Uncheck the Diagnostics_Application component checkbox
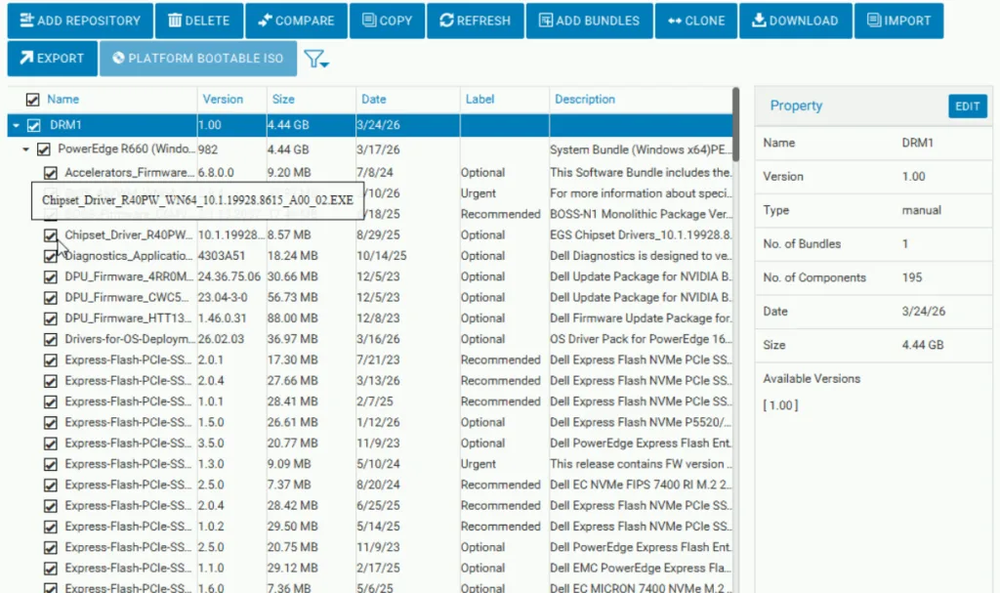Screen dimensions: 1000x593 (x=51, y=256)
